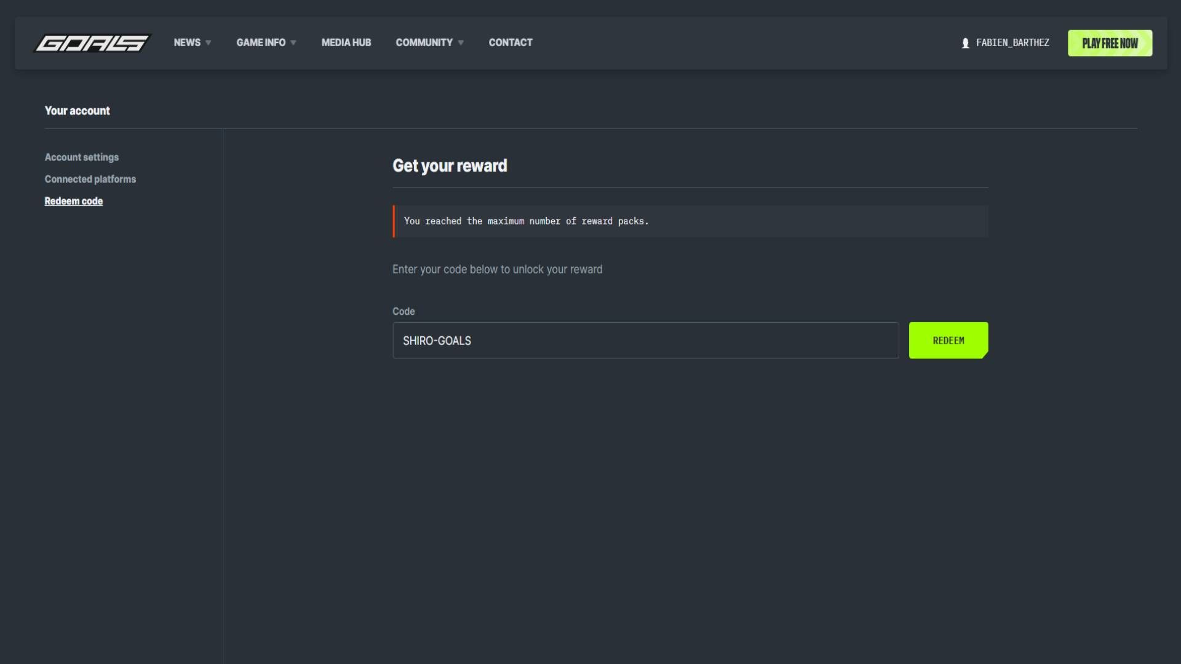Click the PLAY FREE NOW button
This screenshot has height=664, width=1181.
pyautogui.click(x=1110, y=43)
